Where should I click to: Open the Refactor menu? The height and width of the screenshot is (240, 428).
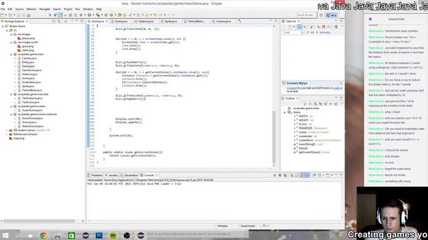coord(31,9)
